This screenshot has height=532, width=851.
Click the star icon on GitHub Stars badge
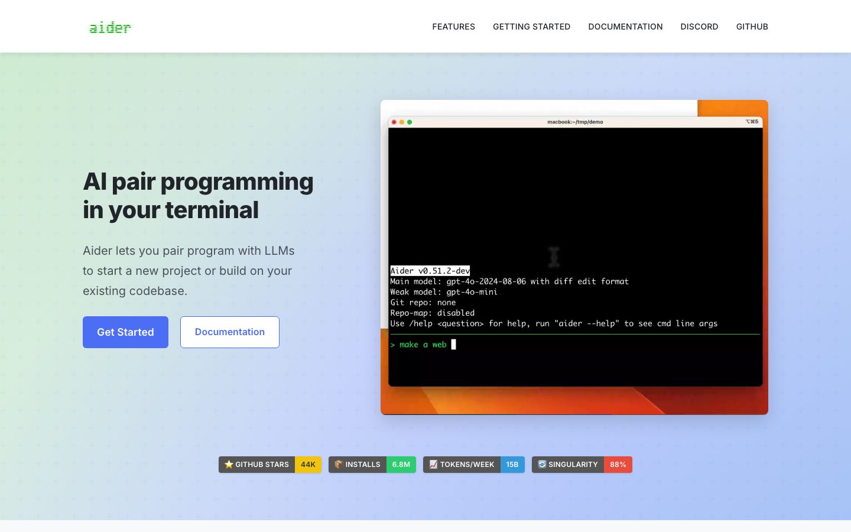[229, 465]
